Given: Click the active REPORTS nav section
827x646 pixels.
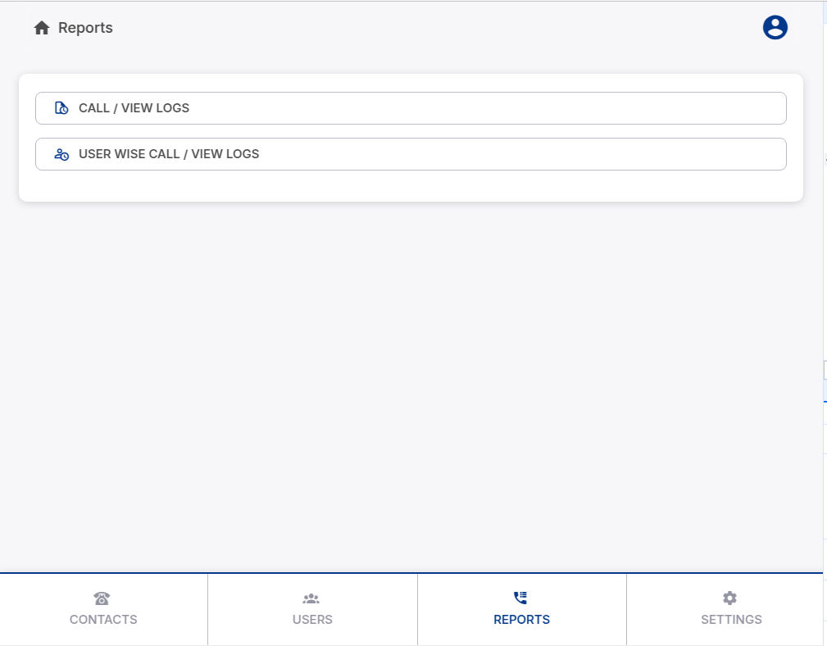Looking at the screenshot, I should click(521, 609).
